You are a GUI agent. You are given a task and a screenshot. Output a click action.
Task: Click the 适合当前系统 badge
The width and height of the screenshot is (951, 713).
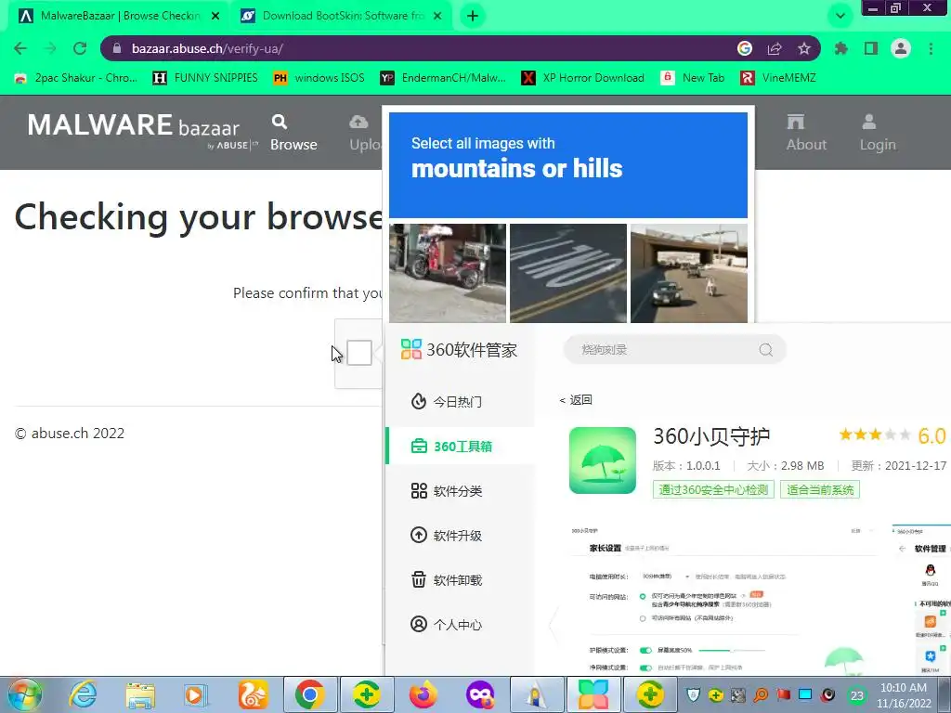[x=820, y=490]
